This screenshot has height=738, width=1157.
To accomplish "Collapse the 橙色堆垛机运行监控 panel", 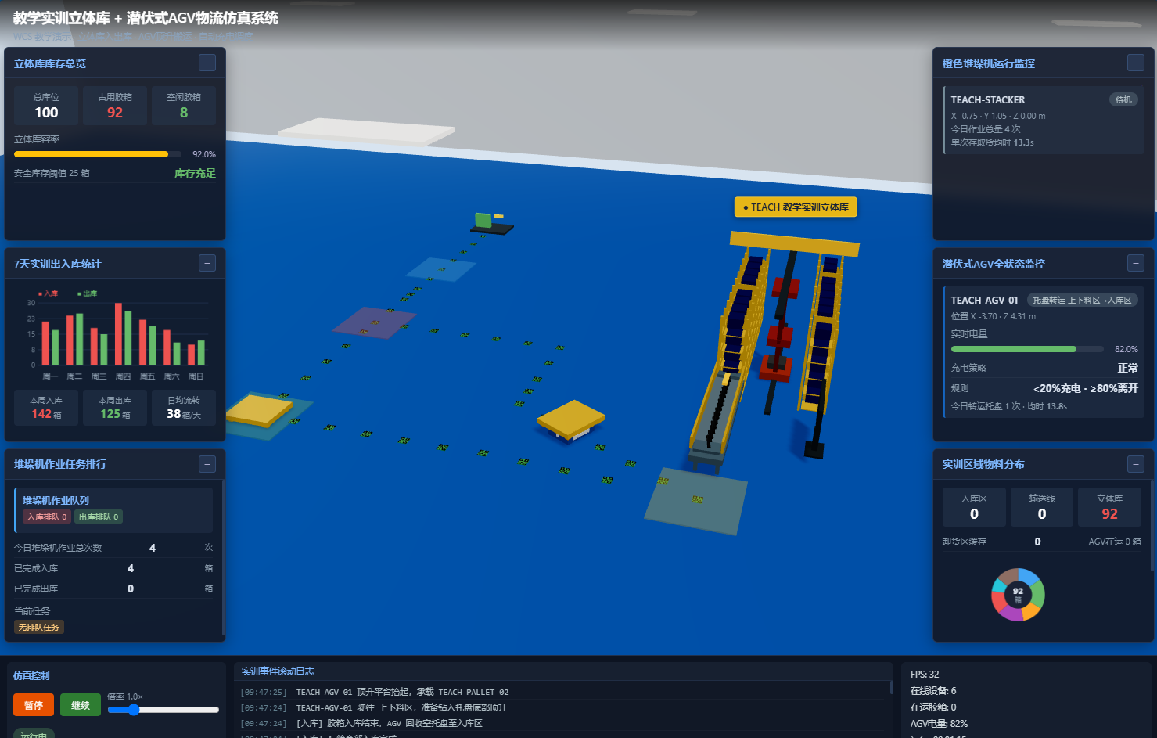I will pyautogui.click(x=1136, y=63).
